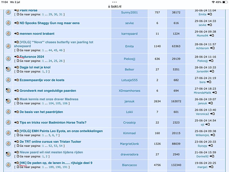Viewport: 229px width, 172px height.
Task: Tap the Wi-Fi indicator in status bar
Action: (213, 2)
